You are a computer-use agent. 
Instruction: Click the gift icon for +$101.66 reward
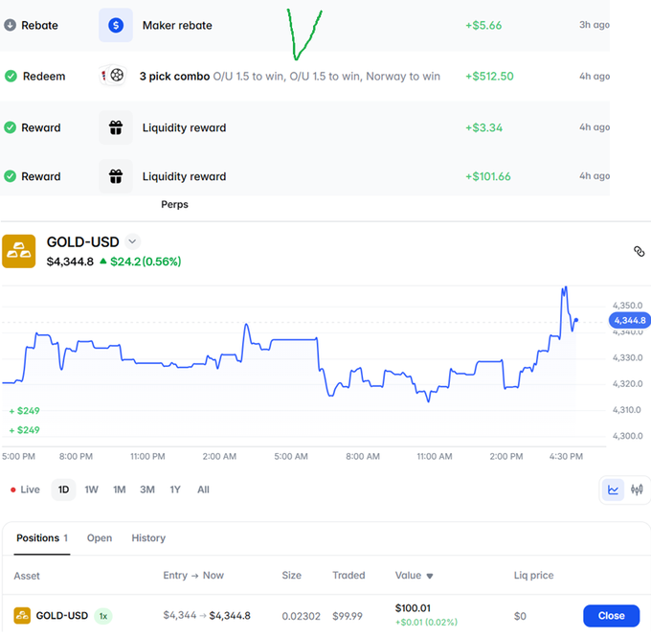[116, 176]
